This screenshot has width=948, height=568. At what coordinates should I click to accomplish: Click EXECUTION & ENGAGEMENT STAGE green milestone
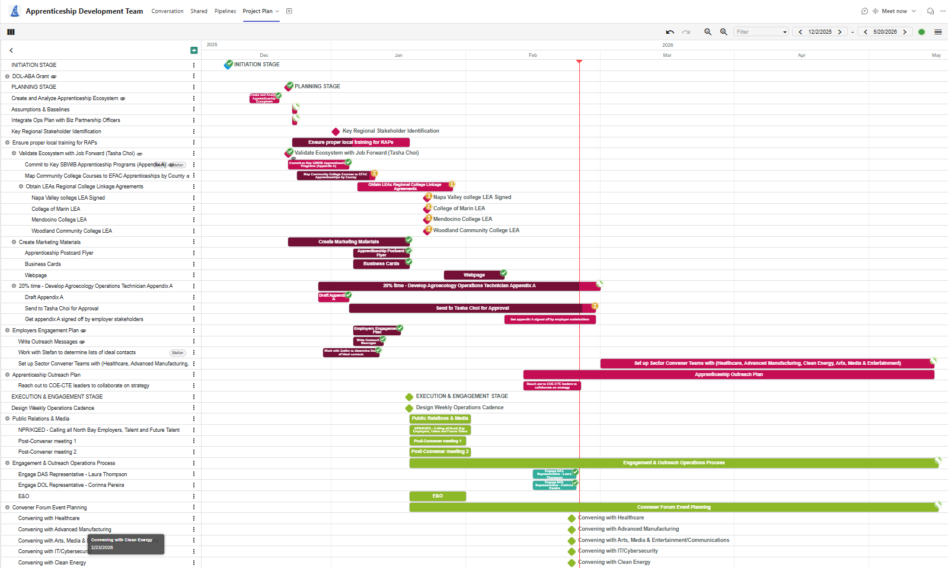tap(409, 397)
